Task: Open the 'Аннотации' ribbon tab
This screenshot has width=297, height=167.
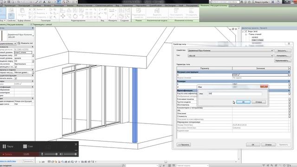Action: (x=59, y=6)
